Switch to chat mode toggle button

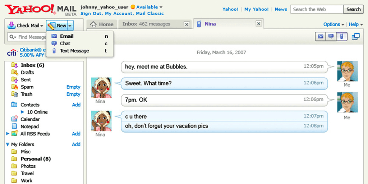[x=331, y=36]
